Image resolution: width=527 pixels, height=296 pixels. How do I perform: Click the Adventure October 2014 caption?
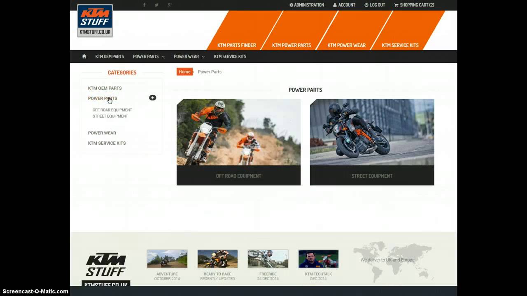[167, 276]
